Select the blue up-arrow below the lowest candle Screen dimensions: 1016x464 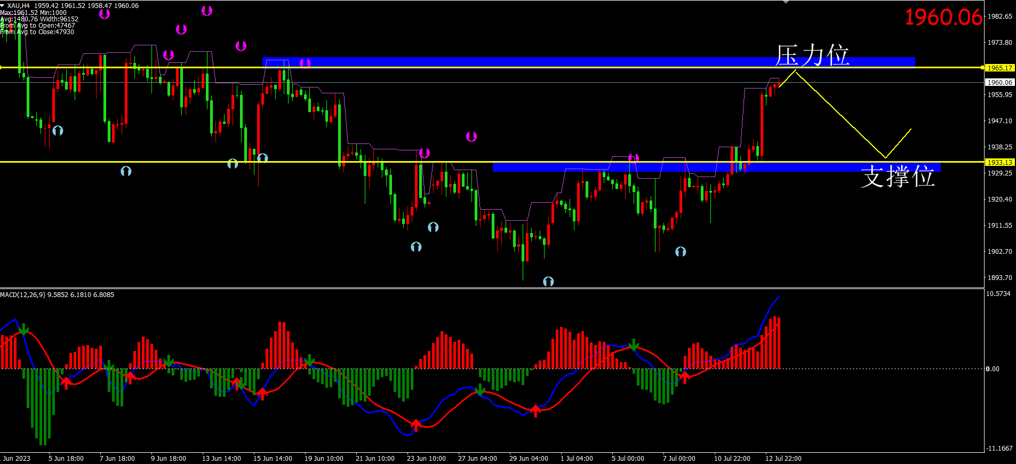[548, 281]
